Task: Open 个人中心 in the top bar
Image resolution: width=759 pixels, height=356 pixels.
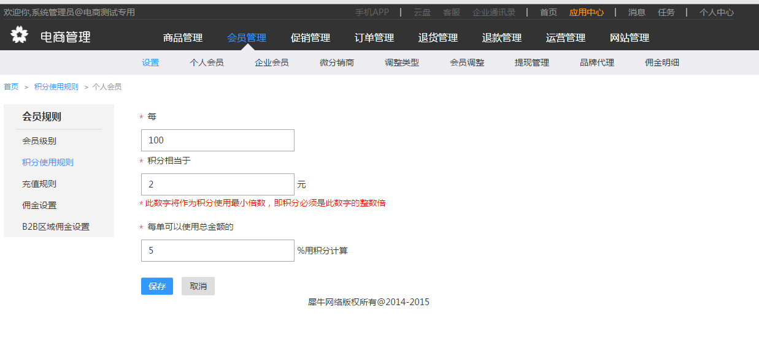Action: tap(717, 12)
